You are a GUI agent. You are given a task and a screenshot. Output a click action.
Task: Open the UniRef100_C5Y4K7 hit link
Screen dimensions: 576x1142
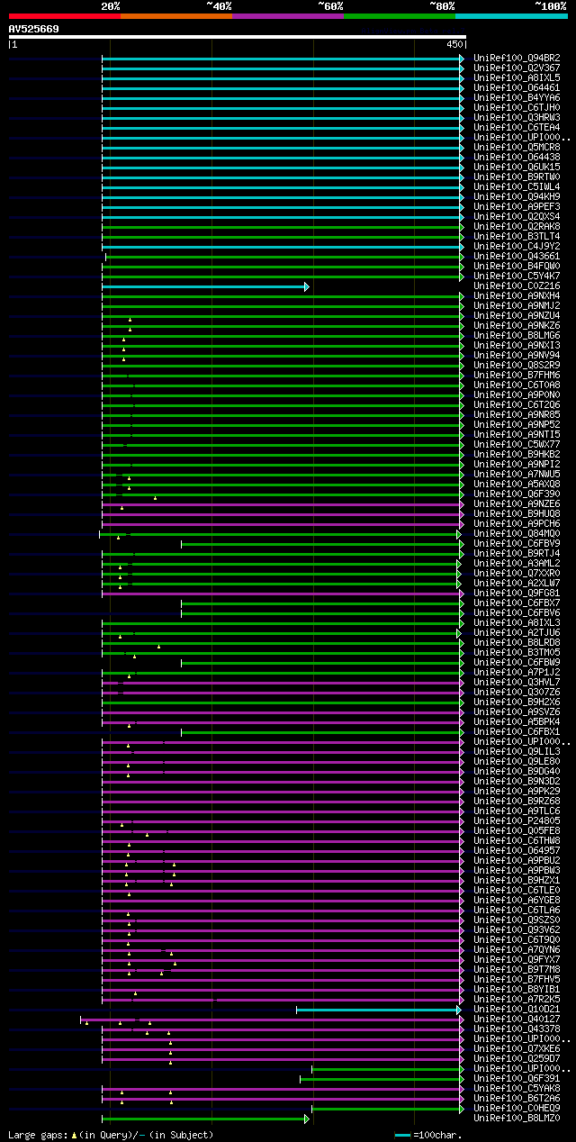517,276
